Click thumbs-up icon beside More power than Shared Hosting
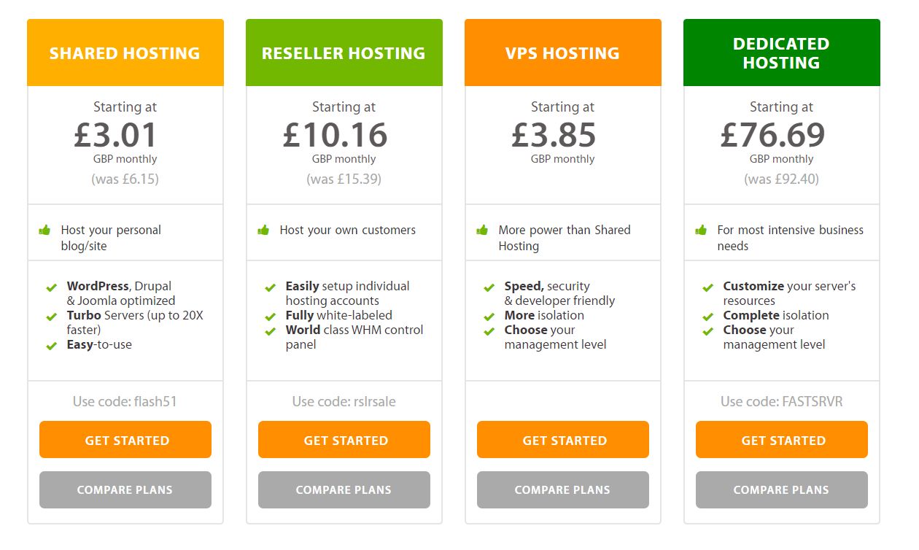The image size is (919, 550). [482, 230]
